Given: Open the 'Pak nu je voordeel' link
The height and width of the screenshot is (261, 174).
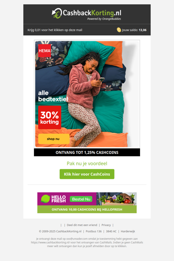Looking at the screenshot, I should point(87,164).
